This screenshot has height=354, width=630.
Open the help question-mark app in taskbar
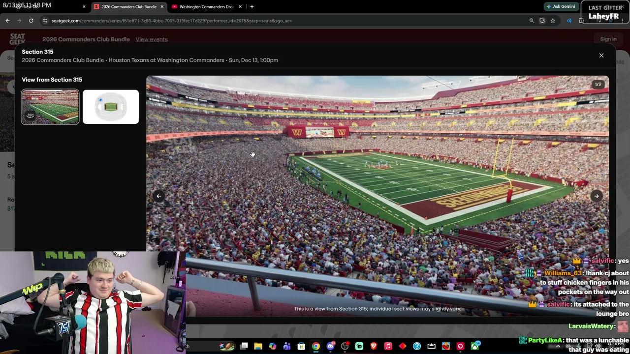point(417,346)
